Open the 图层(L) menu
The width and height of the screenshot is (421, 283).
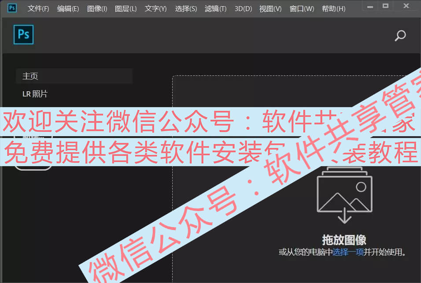pos(126,9)
